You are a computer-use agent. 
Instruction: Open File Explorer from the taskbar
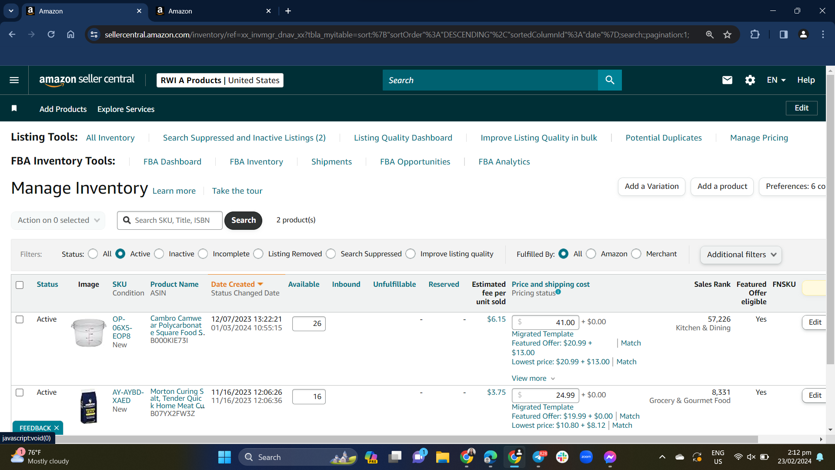[443, 457]
